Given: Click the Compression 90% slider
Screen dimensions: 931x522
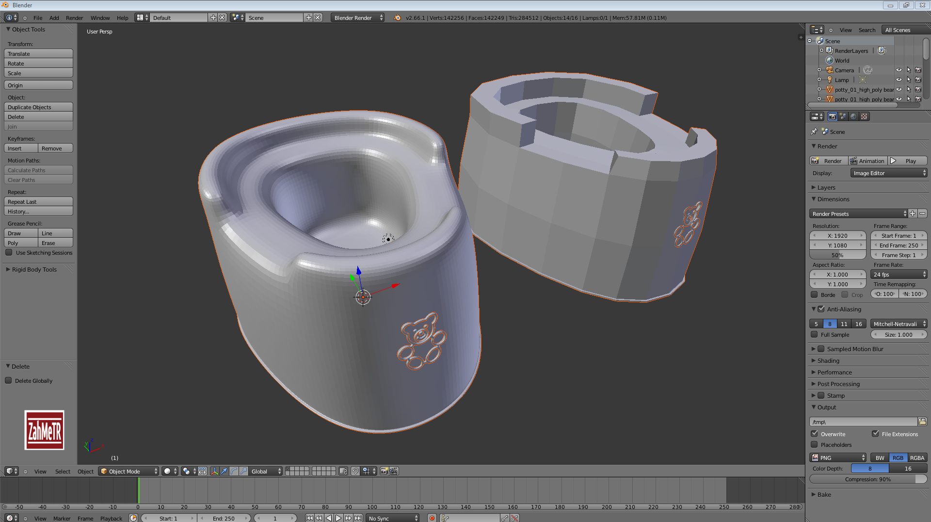Looking at the screenshot, I should [x=867, y=479].
